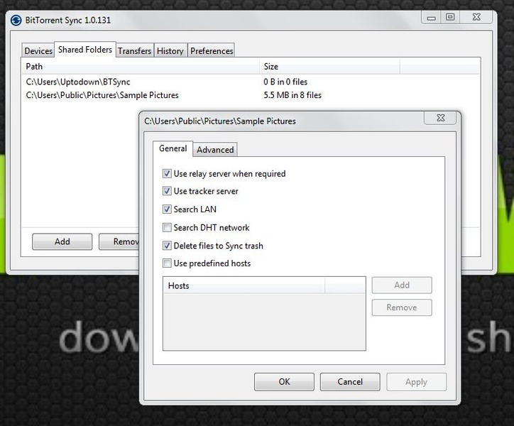The height and width of the screenshot is (426, 514).
Task: Go to the Preferences tab
Action: (x=212, y=51)
